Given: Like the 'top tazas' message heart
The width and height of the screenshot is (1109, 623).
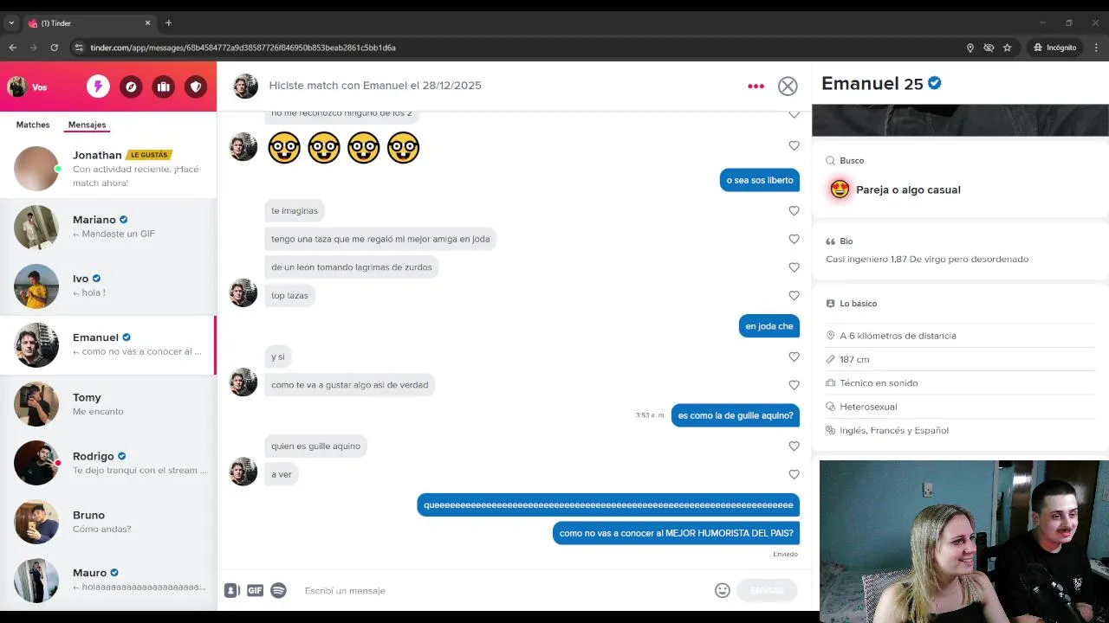Looking at the screenshot, I should click(x=794, y=296).
